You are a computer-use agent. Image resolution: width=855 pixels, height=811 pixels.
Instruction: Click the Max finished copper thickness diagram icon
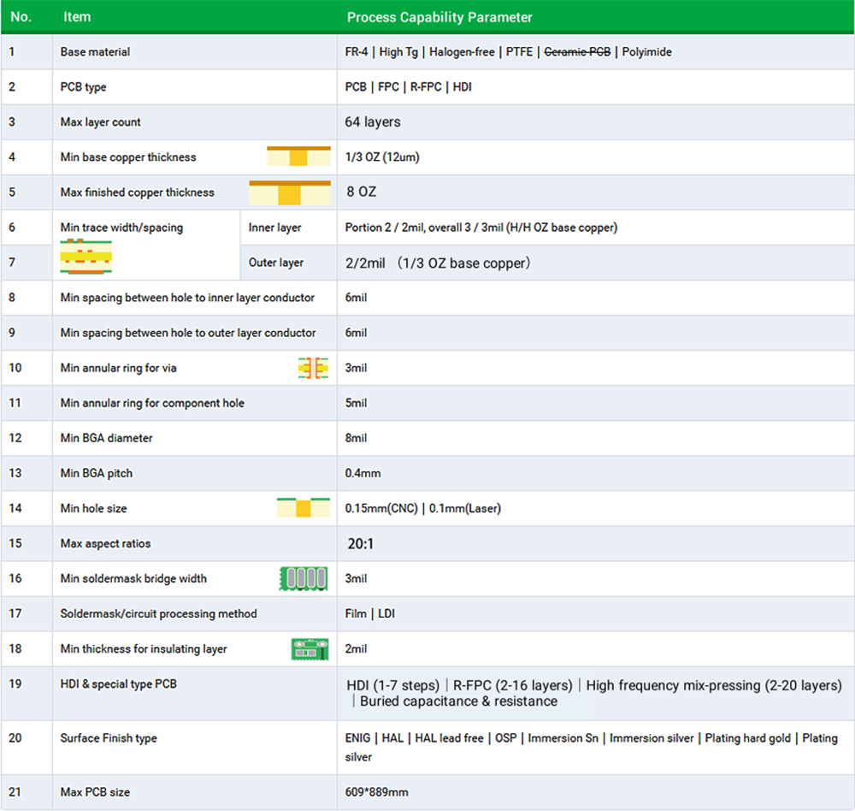point(290,192)
